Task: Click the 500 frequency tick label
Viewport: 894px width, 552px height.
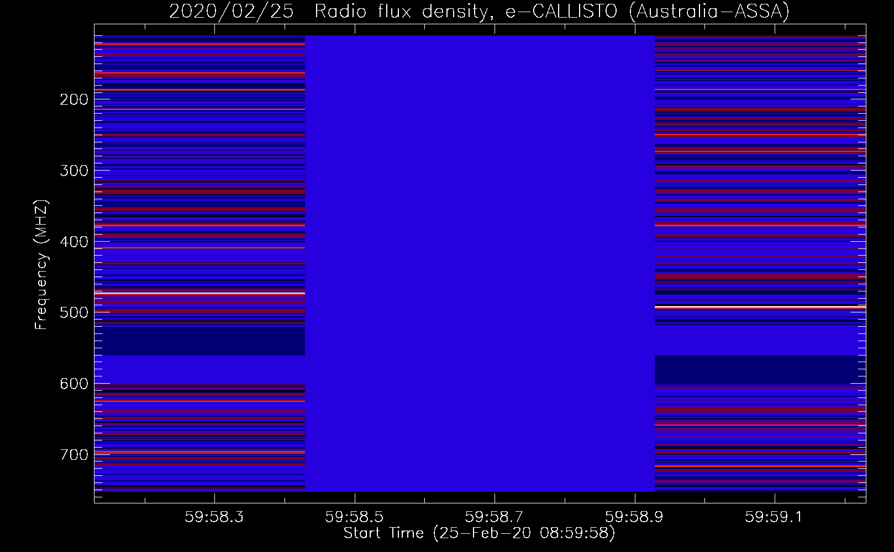Action: click(x=74, y=312)
